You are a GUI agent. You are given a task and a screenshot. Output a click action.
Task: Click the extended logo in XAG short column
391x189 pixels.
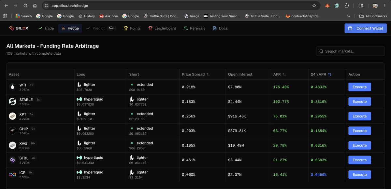tap(132, 143)
